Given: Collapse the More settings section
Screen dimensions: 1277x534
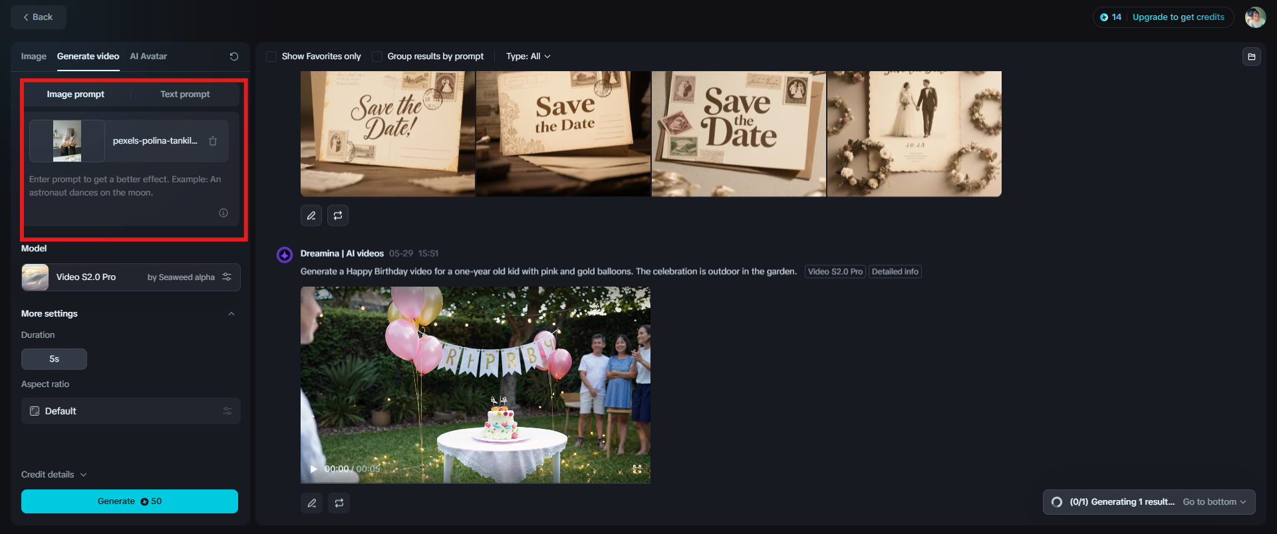Looking at the screenshot, I should point(231,314).
